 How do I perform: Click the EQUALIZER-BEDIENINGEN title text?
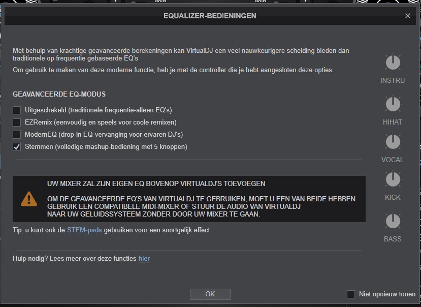(x=210, y=16)
